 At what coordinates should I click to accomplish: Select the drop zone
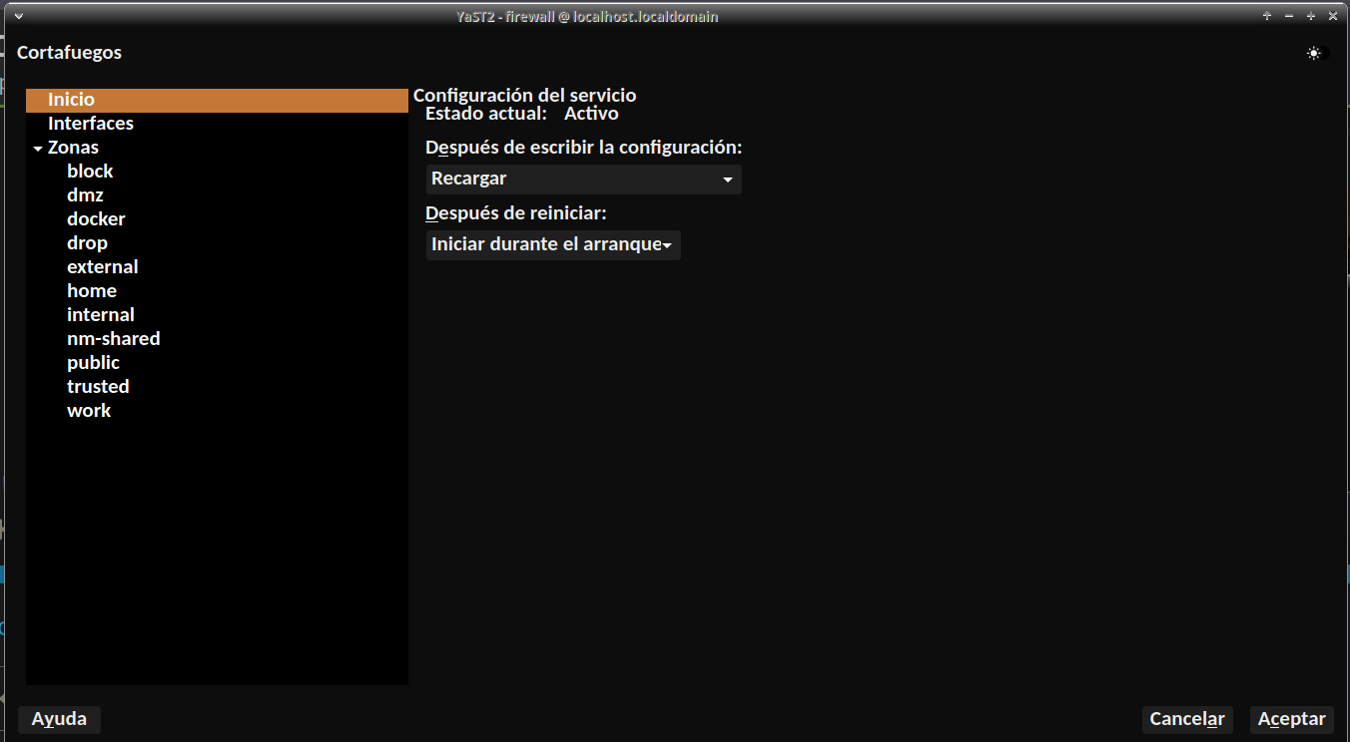pos(87,243)
